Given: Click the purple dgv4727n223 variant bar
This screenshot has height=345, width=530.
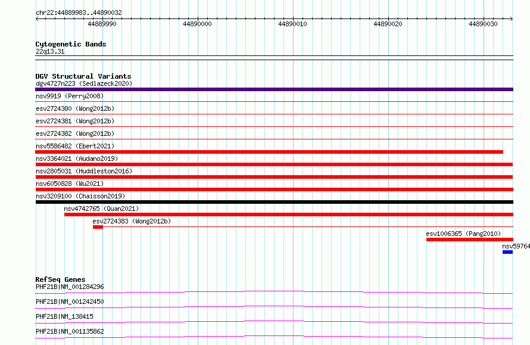Looking at the screenshot, I should click(274, 89).
